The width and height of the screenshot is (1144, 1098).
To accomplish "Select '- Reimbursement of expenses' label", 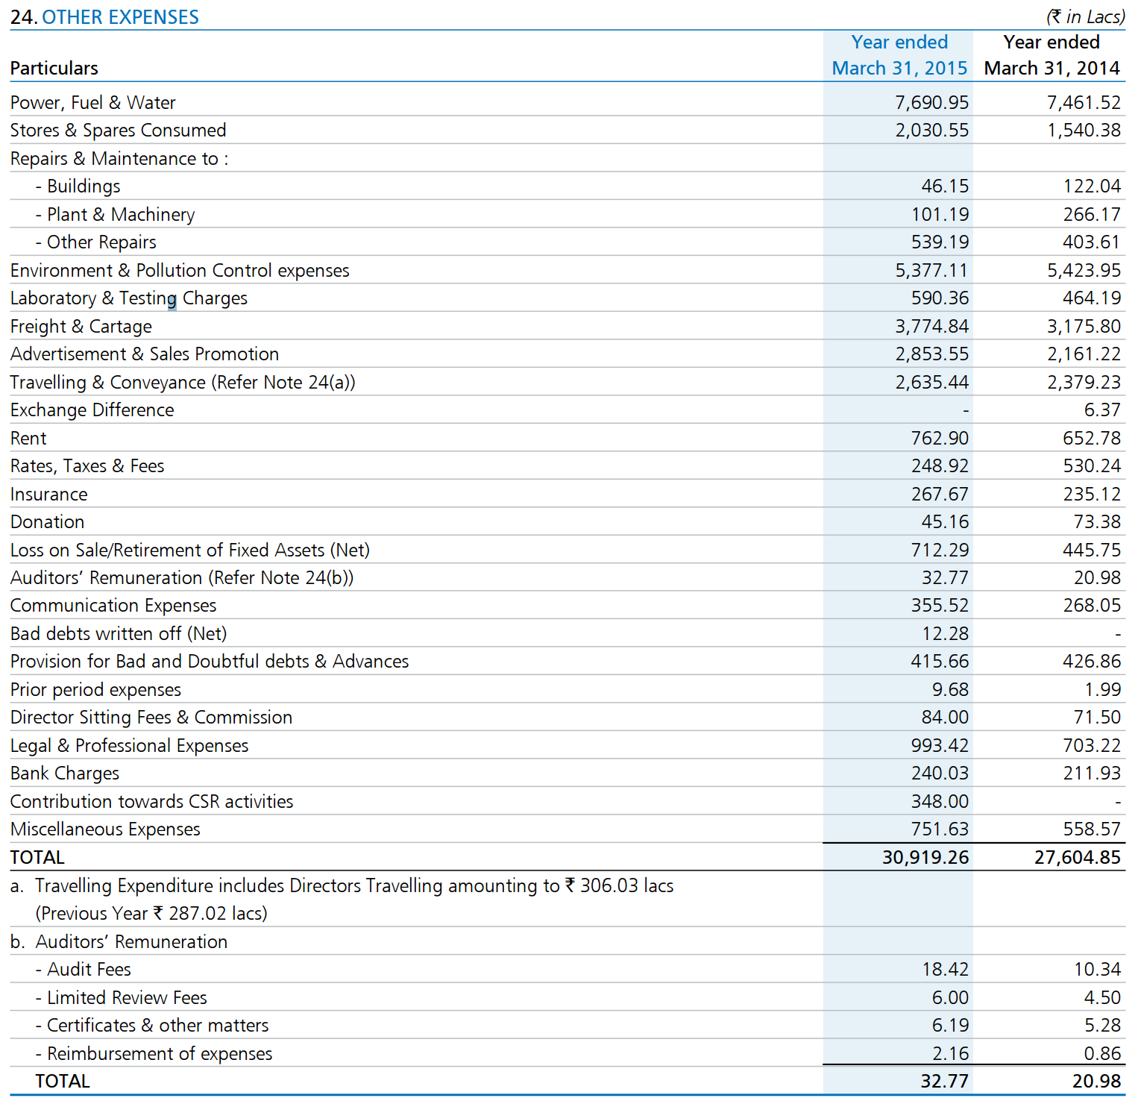I will 154,1053.
